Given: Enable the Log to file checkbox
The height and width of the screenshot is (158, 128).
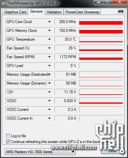Looking at the screenshot, I should point(8,136).
